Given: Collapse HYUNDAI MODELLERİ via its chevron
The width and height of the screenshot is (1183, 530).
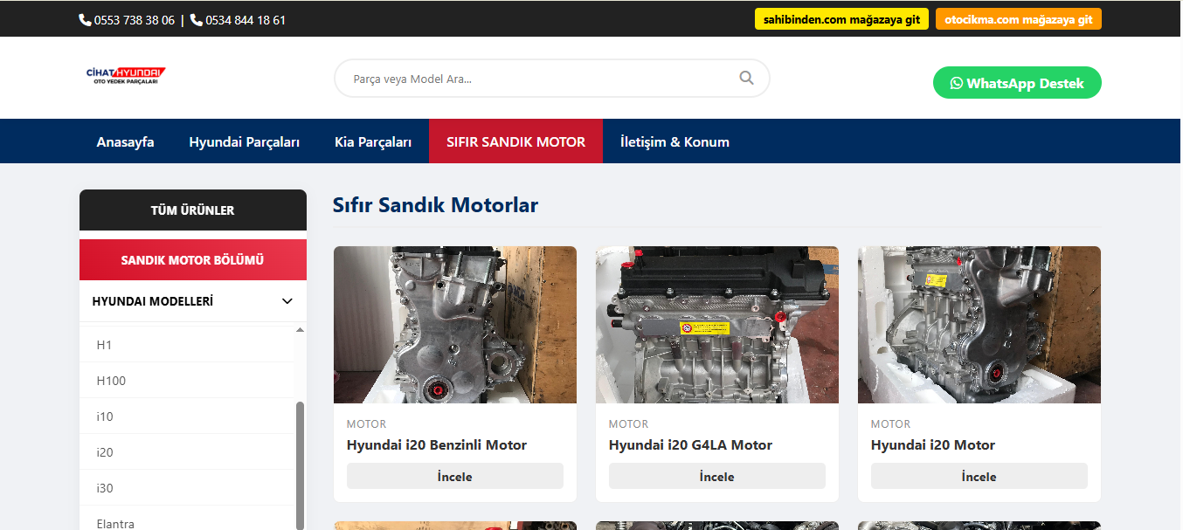Looking at the screenshot, I should pyautogui.click(x=287, y=300).
